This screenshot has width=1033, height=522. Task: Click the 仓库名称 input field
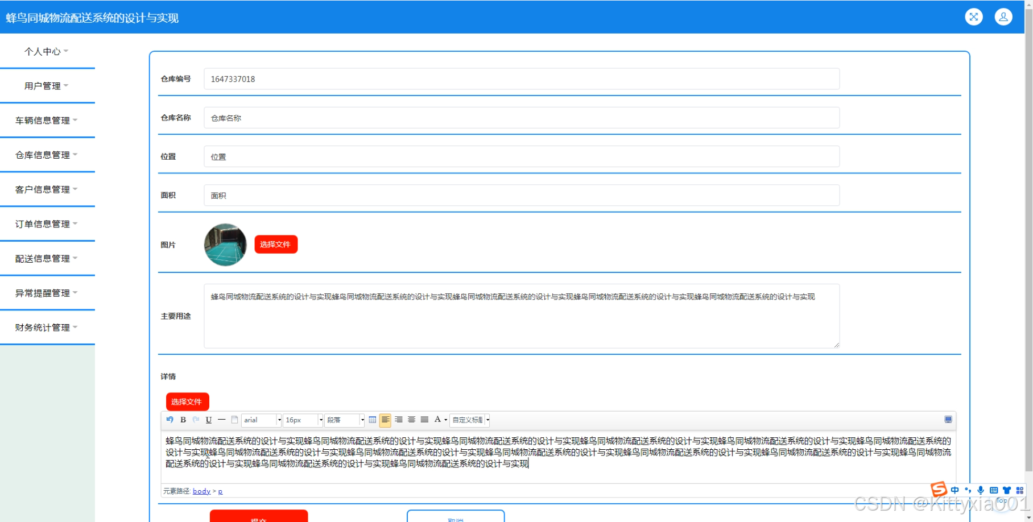click(x=521, y=118)
